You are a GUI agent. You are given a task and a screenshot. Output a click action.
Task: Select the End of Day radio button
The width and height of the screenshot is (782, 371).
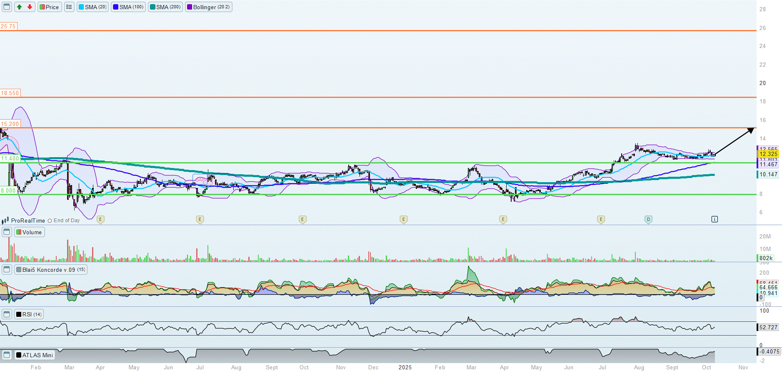50,221
